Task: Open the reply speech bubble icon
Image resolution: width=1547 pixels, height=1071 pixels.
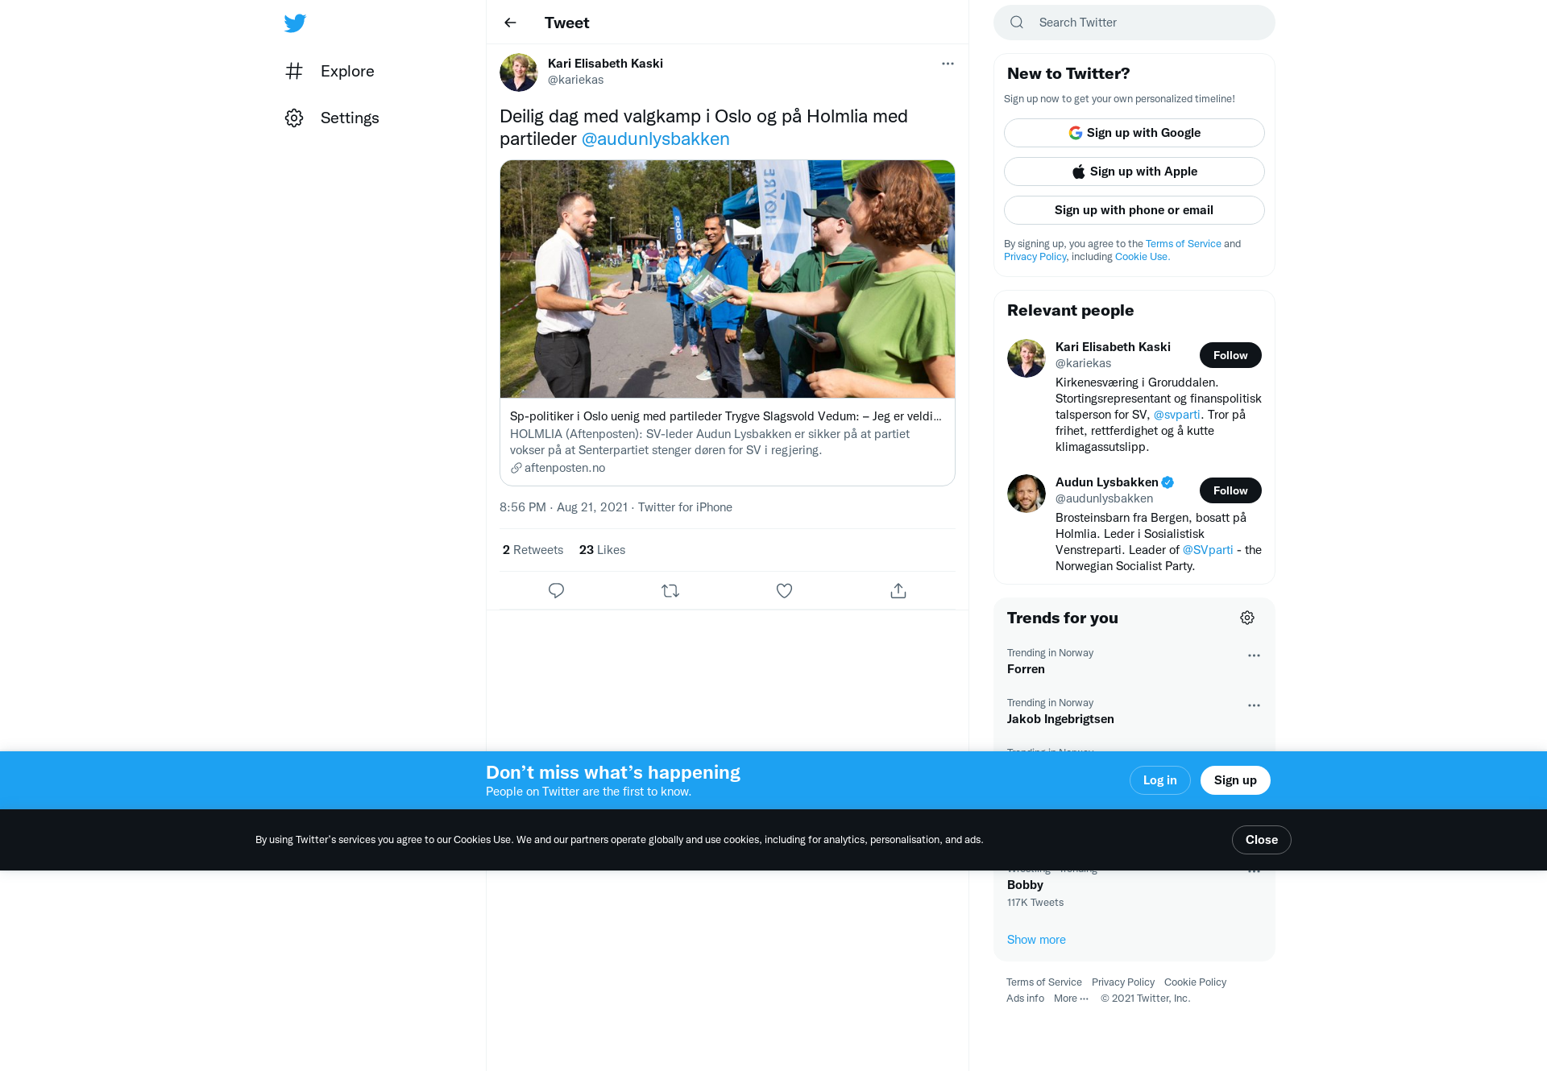Action: pos(556,591)
